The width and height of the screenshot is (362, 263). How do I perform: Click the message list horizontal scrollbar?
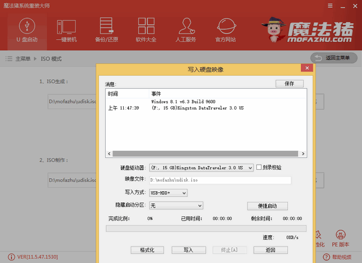pyautogui.click(x=206, y=154)
